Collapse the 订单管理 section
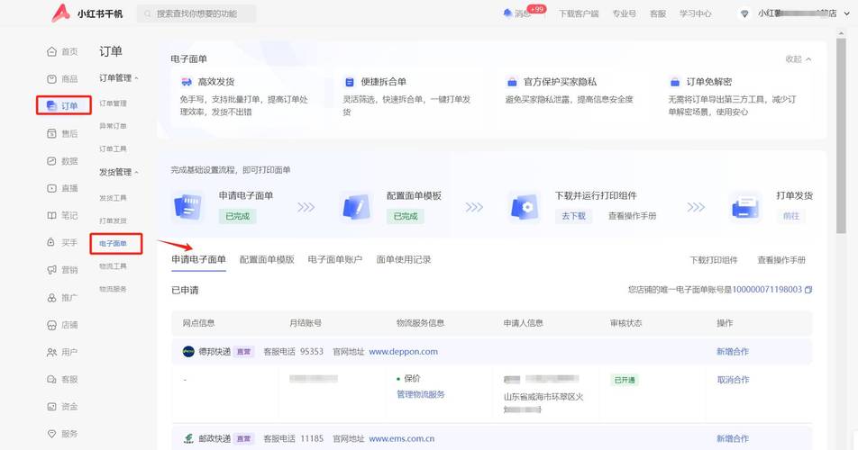This screenshot has height=450, width=858. point(136,78)
